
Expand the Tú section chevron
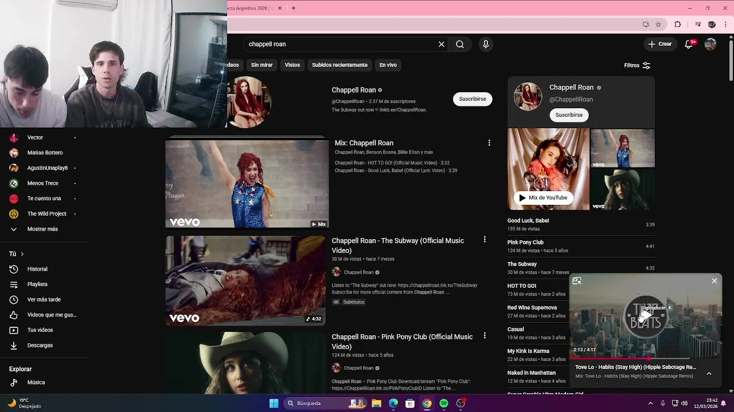[x=22, y=254]
